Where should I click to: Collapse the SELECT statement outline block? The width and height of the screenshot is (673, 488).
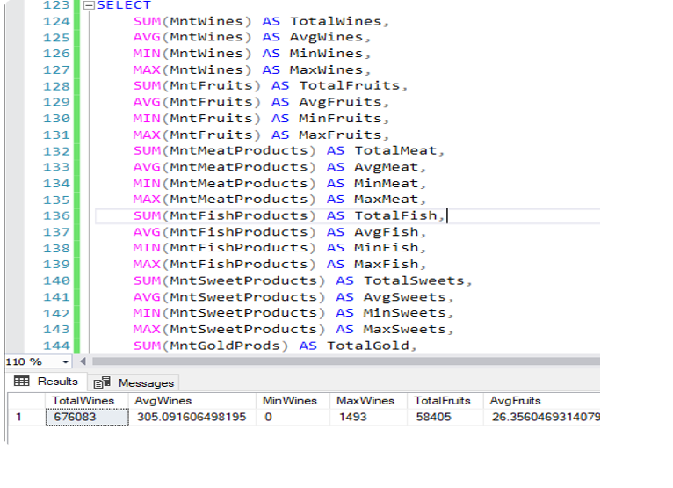tap(89, 5)
